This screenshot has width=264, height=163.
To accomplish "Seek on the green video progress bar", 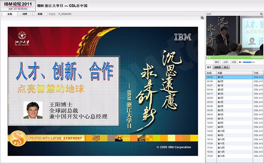I will coord(234,58).
